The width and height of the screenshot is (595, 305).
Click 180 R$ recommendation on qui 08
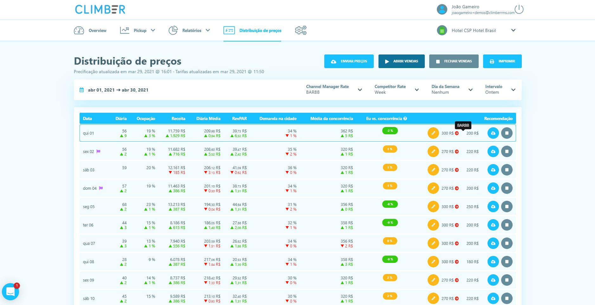click(x=472, y=262)
